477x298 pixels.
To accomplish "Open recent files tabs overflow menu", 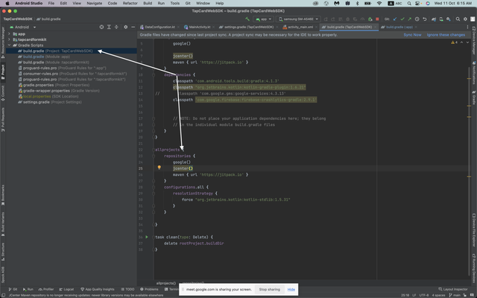I will [x=467, y=27].
